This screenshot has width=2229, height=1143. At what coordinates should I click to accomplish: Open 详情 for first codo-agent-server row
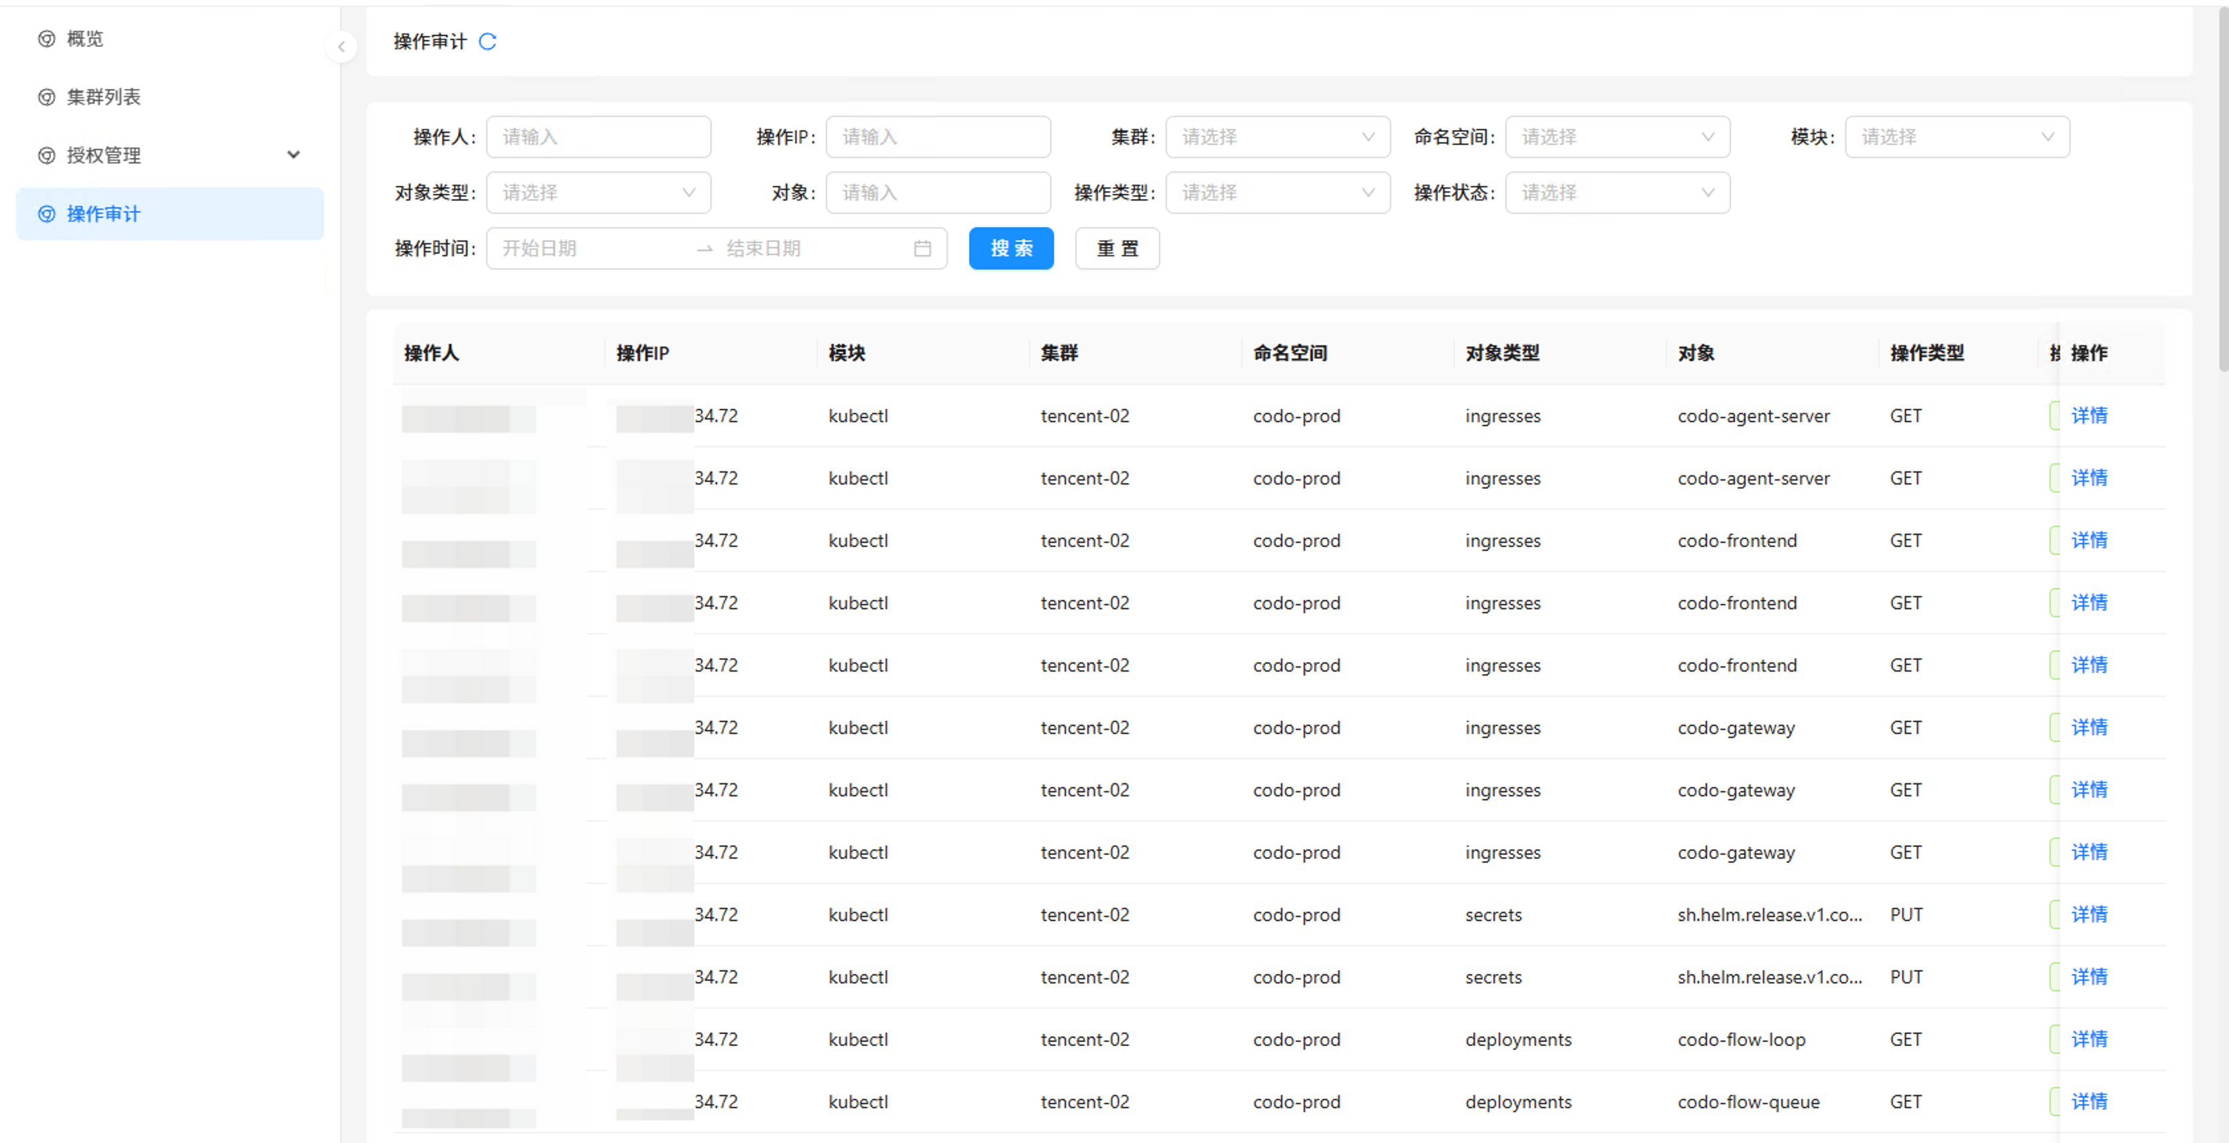click(2089, 416)
